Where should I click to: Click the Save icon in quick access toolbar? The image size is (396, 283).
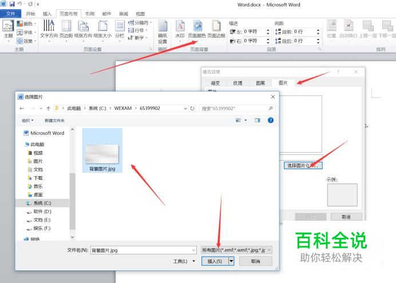[x=12, y=4]
